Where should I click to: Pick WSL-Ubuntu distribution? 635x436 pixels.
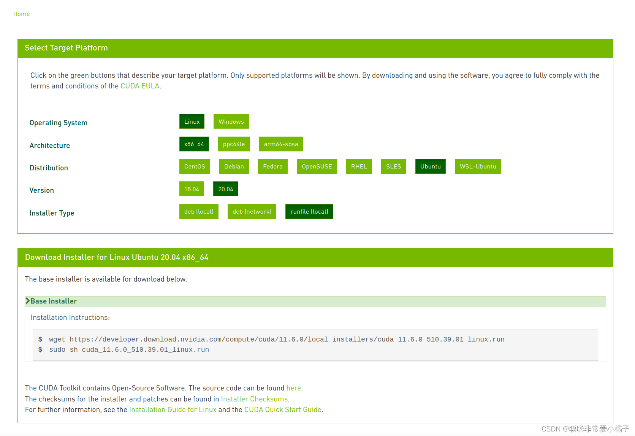coord(478,166)
